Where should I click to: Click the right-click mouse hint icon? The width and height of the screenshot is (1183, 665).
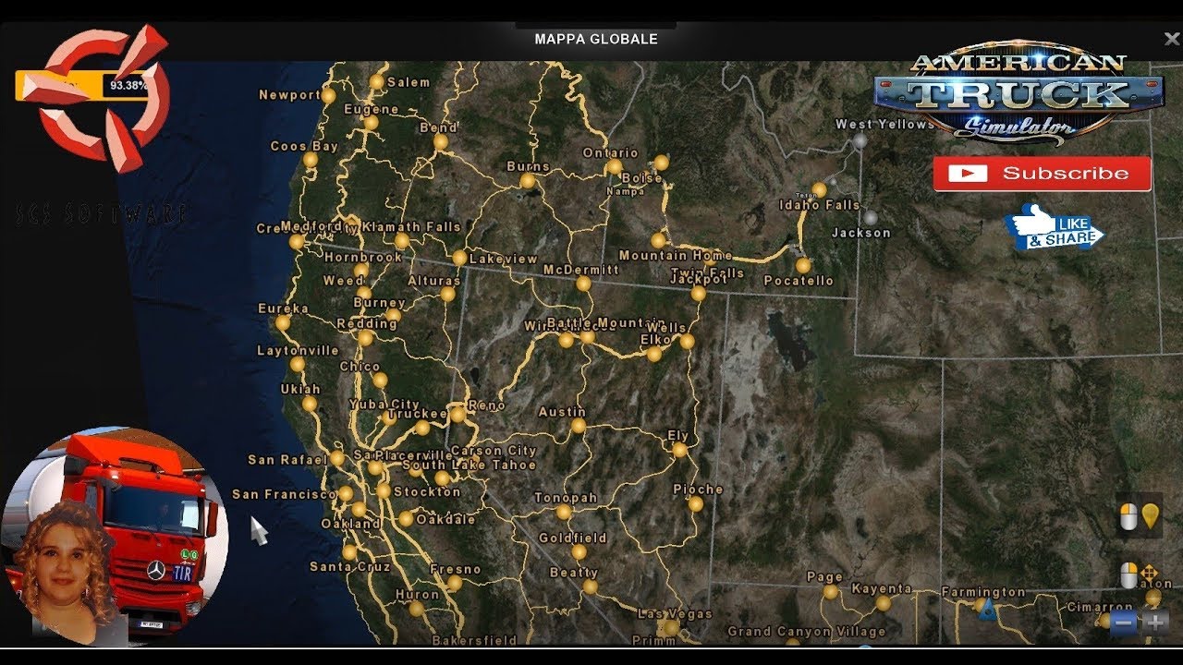(x=1128, y=574)
